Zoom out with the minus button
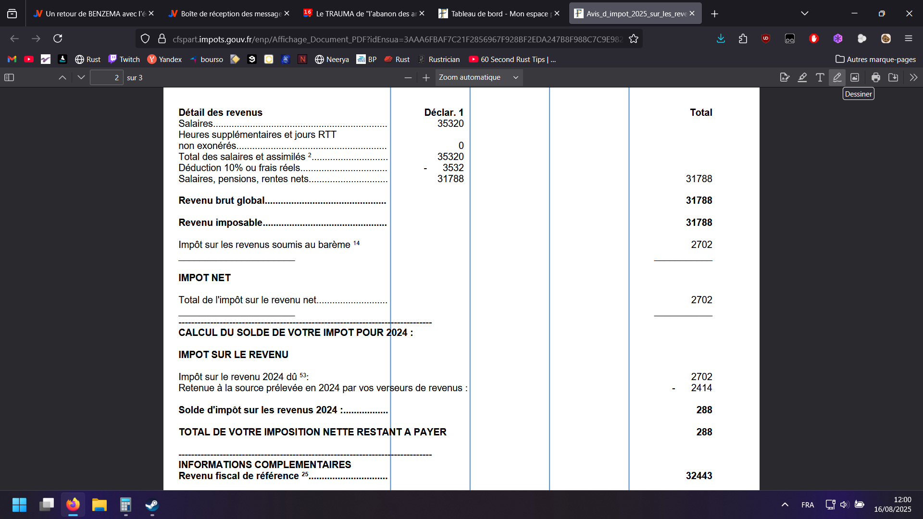Viewport: 923px width, 519px height. pos(408,77)
